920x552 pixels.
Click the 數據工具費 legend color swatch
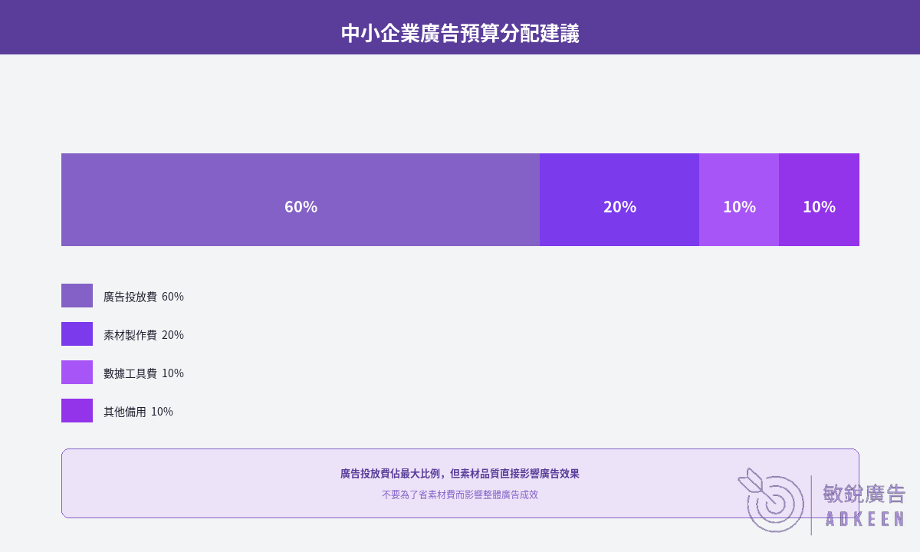(77, 373)
